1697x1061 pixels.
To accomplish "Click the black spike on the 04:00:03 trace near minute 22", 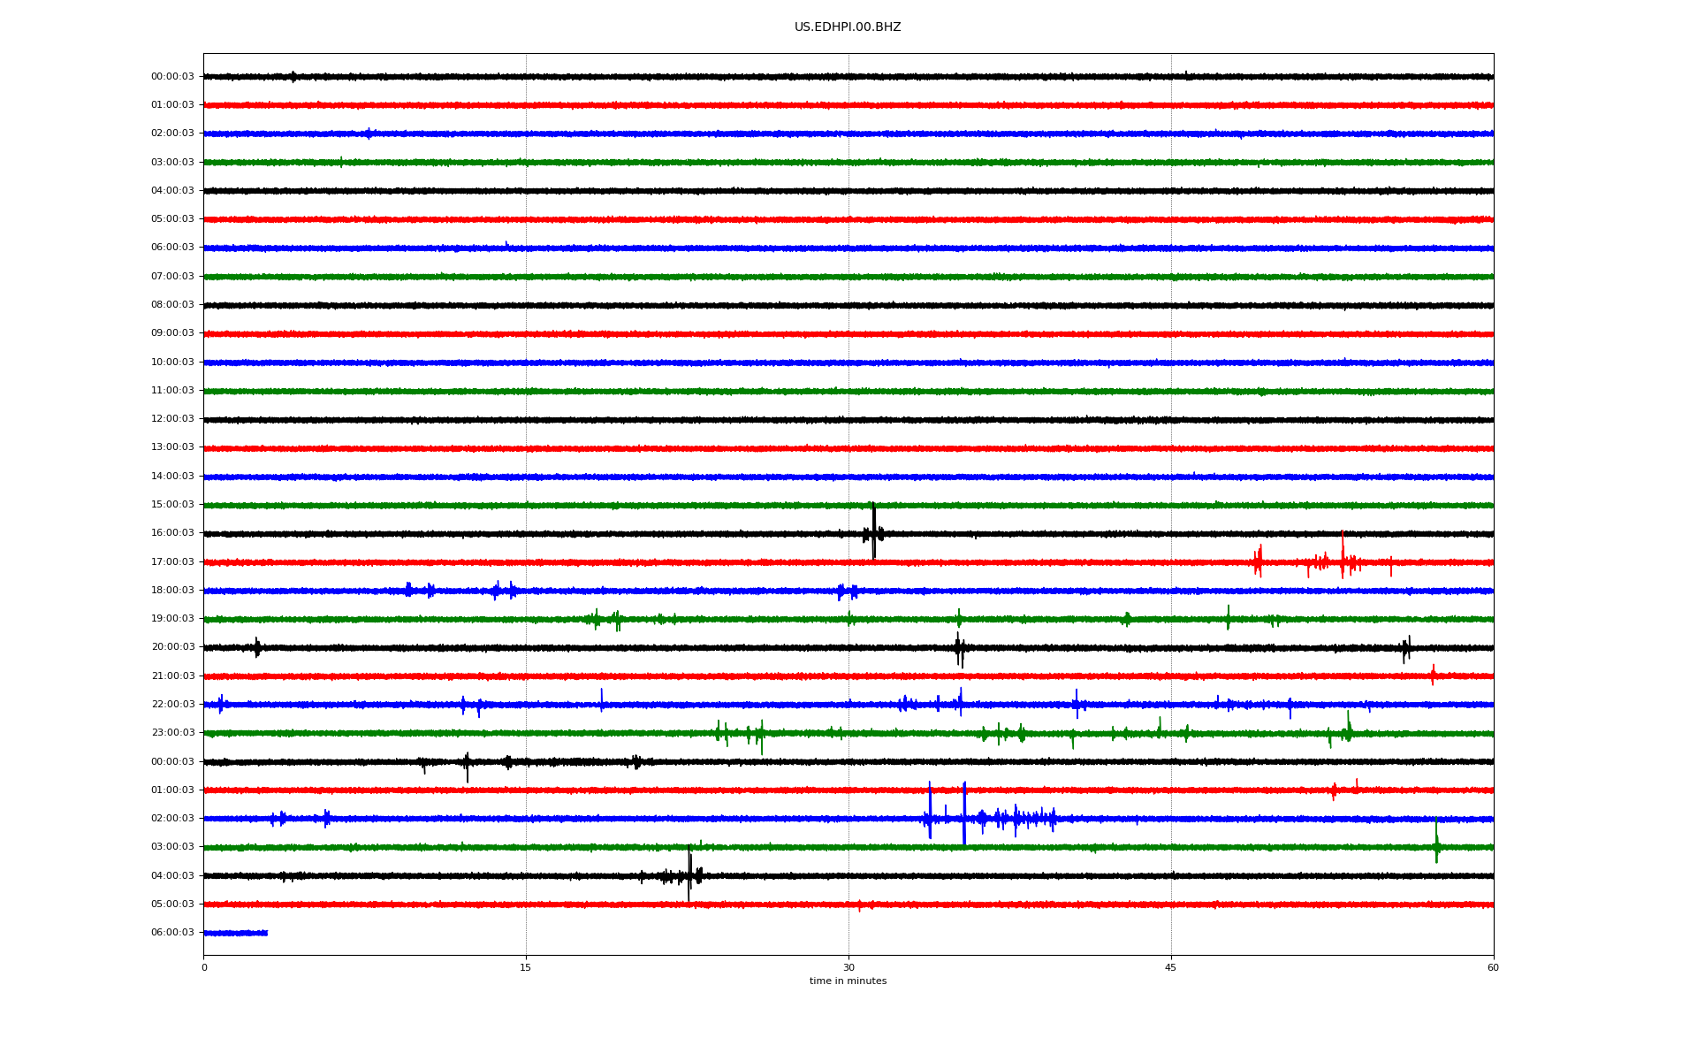I will 689,874.
